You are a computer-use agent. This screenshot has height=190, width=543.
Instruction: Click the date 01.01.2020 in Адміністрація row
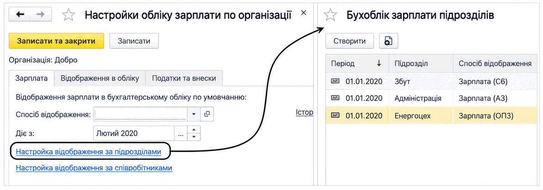tap(364, 98)
